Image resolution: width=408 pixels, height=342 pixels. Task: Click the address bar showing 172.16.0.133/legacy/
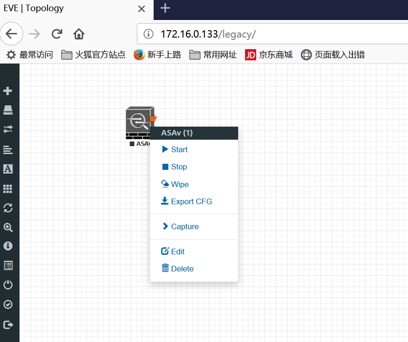coord(272,34)
